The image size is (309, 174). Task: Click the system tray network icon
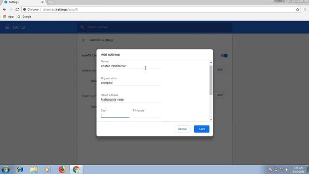pyautogui.click(x=281, y=170)
